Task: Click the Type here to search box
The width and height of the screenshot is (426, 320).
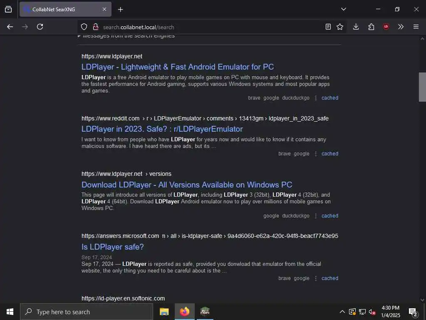Action: point(87,312)
